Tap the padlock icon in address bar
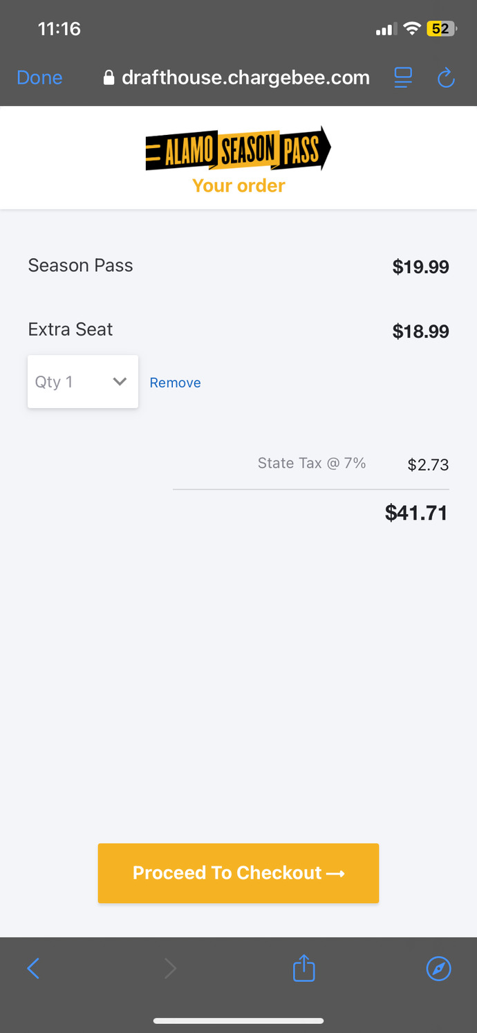The height and width of the screenshot is (1033, 477). click(x=109, y=78)
